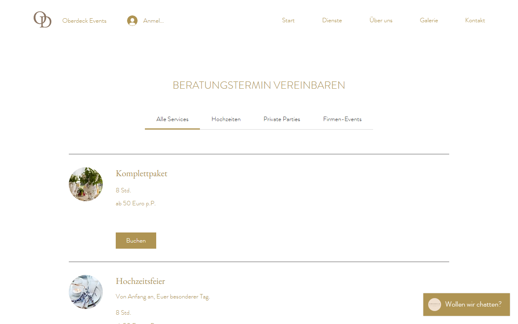The height and width of the screenshot is (324, 518).
Task: Click the Buchen button for Komplettpaket
Action: (136, 241)
